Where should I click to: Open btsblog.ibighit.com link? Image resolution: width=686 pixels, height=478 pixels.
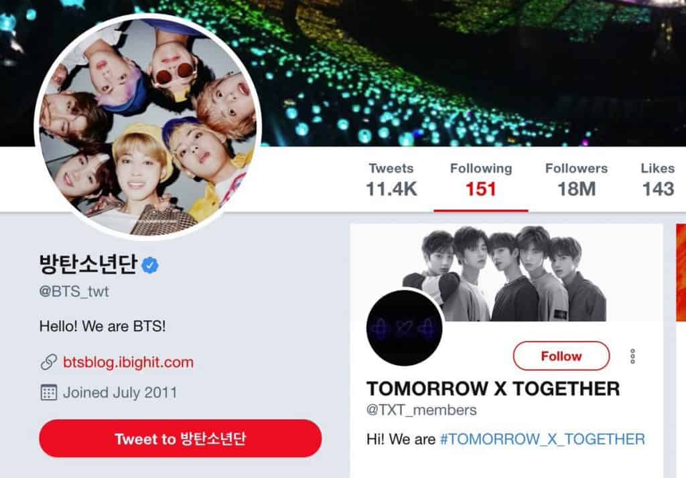pos(128,362)
